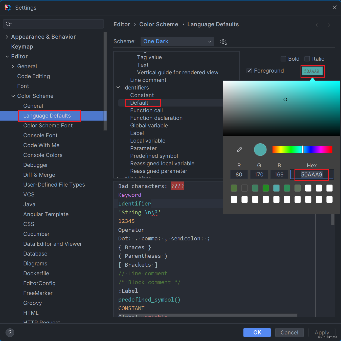This screenshot has width=341, height=341.
Task: Collapse the Editor section
Action: pyautogui.click(x=7, y=57)
